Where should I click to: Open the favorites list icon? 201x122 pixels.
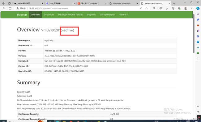coord(167,8)
